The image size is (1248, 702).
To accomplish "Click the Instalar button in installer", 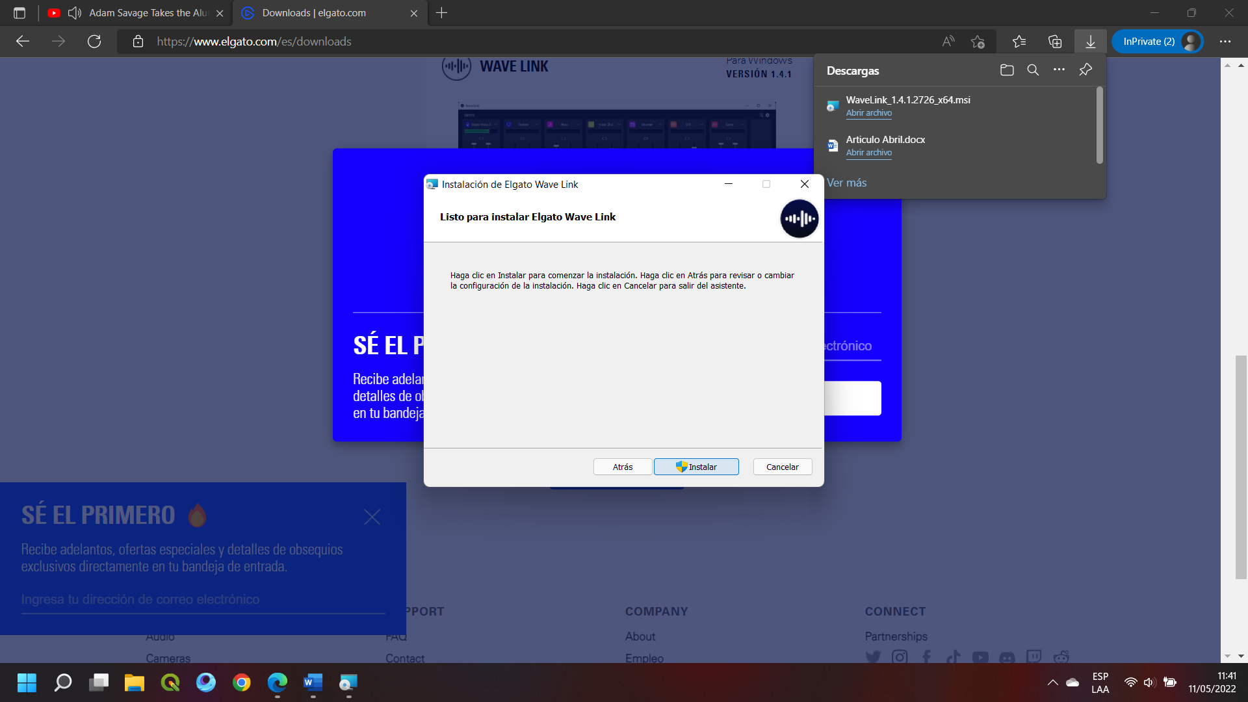I will coord(696,467).
